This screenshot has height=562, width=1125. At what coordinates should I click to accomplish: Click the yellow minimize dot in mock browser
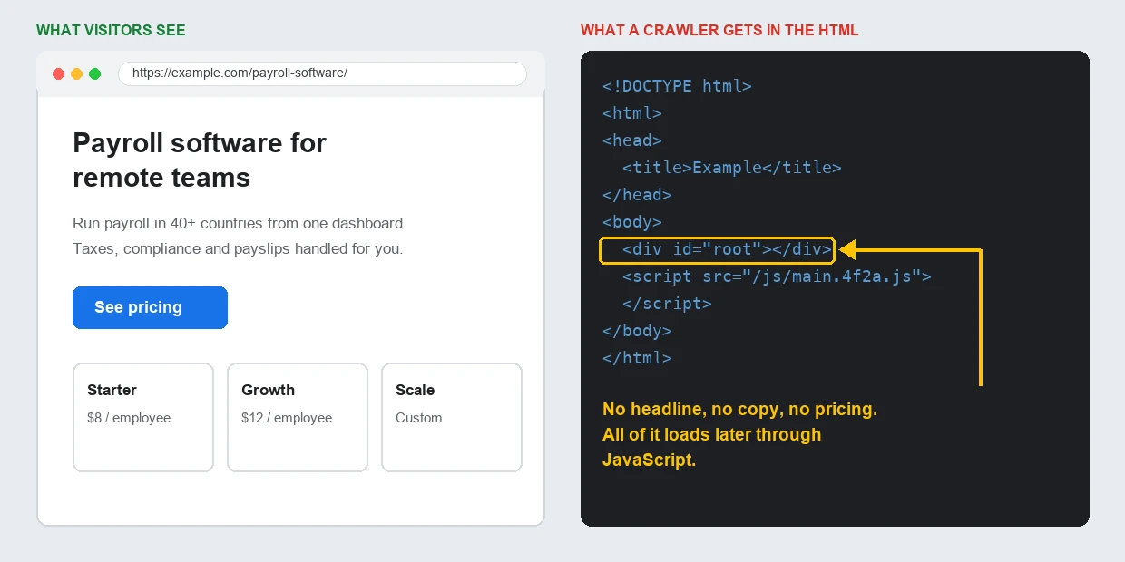pyautogui.click(x=76, y=73)
